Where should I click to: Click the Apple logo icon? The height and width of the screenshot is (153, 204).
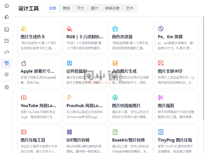pos(24,63)
